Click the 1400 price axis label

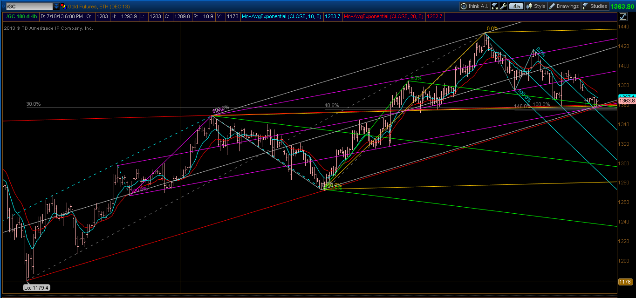click(x=624, y=66)
